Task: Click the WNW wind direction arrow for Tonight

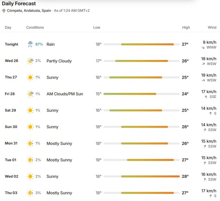Action: pyautogui.click(x=203, y=48)
